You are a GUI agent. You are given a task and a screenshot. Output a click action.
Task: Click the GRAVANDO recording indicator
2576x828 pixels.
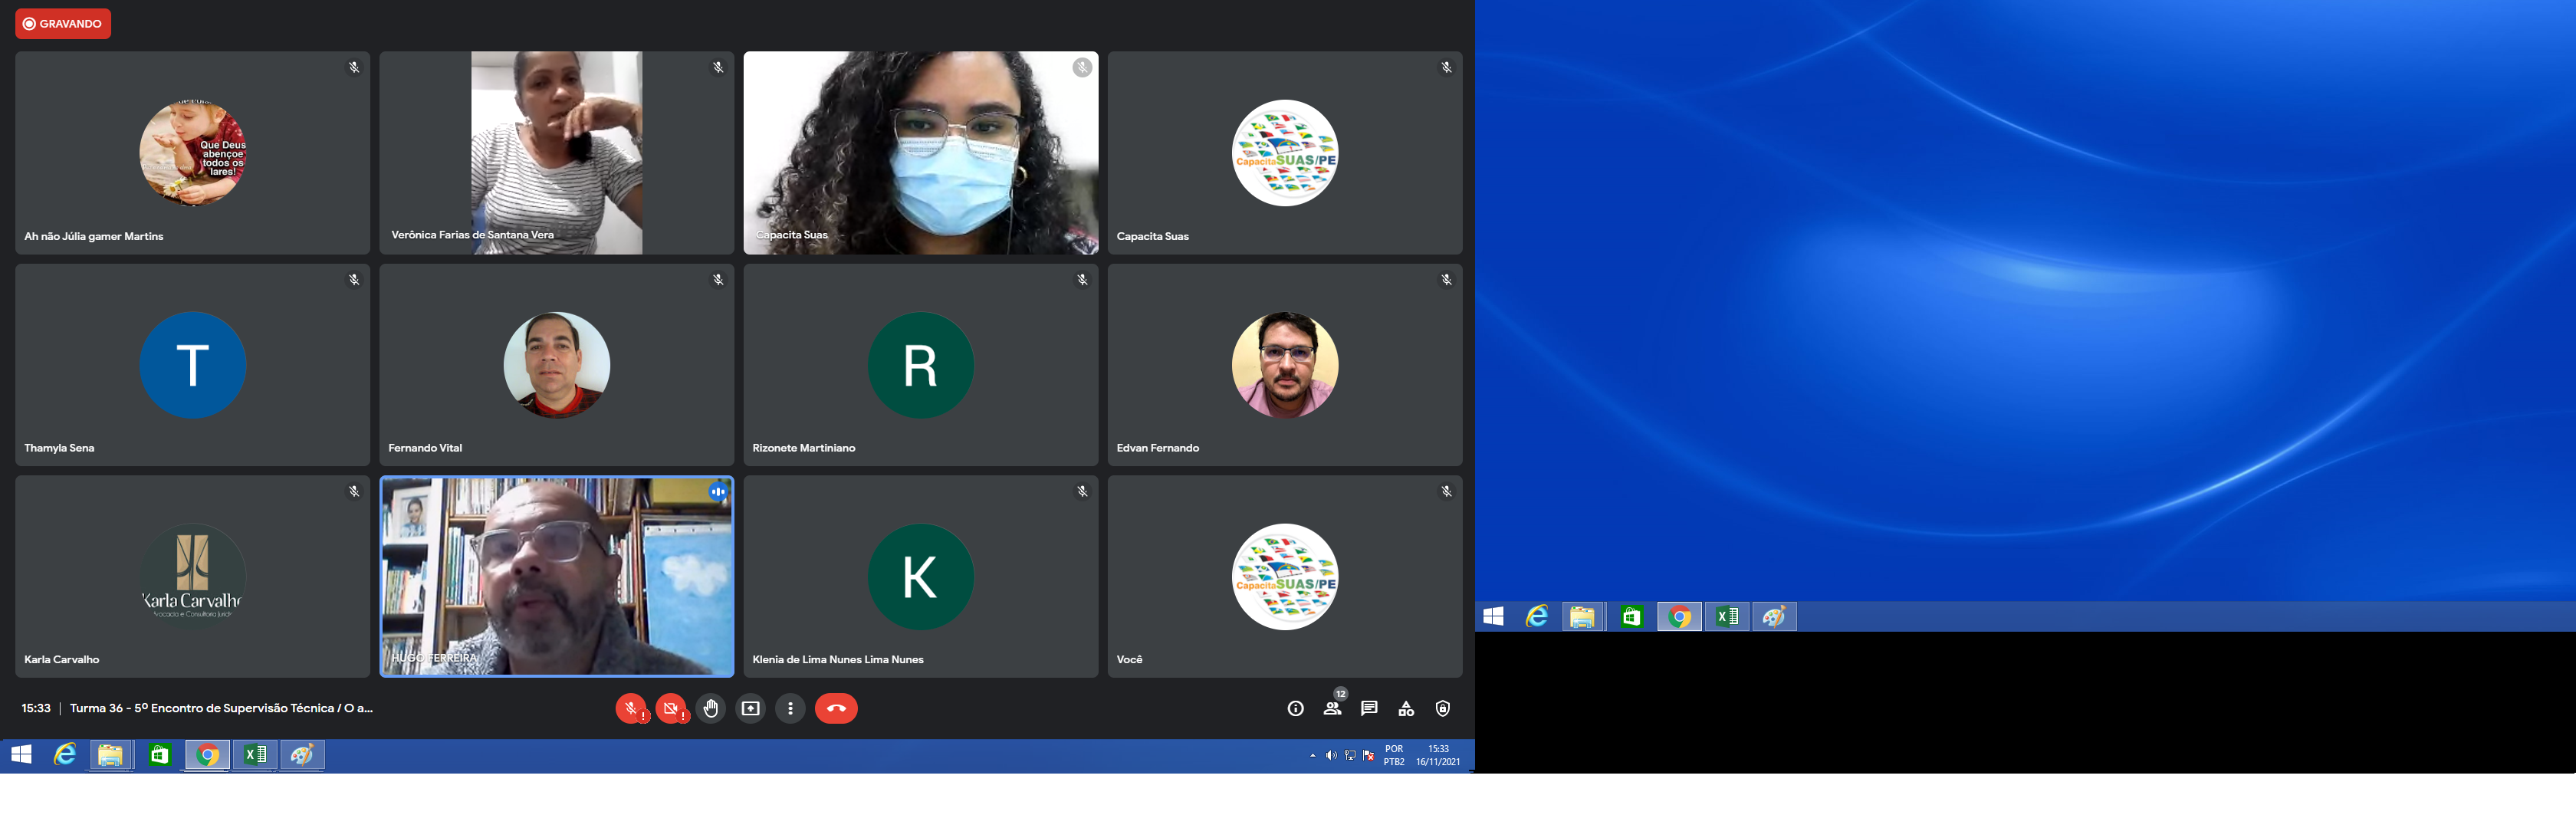[63, 24]
